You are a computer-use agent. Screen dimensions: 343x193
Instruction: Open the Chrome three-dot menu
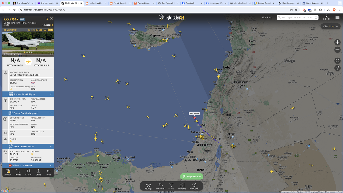339,10
